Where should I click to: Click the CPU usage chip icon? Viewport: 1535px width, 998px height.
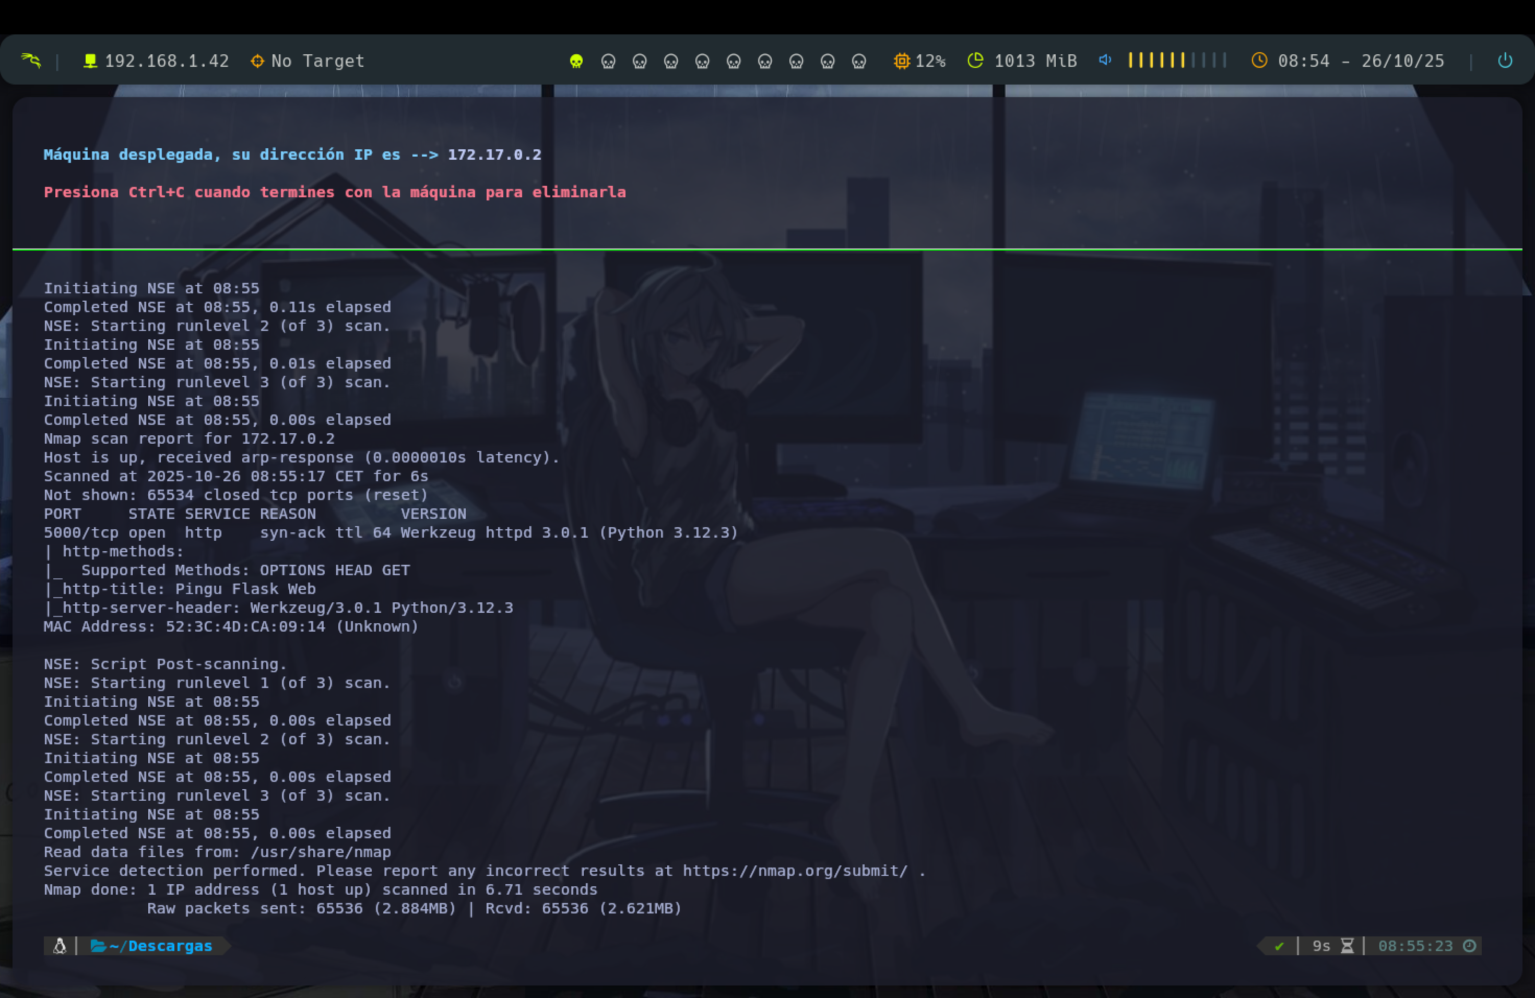click(x=901, y=61)
